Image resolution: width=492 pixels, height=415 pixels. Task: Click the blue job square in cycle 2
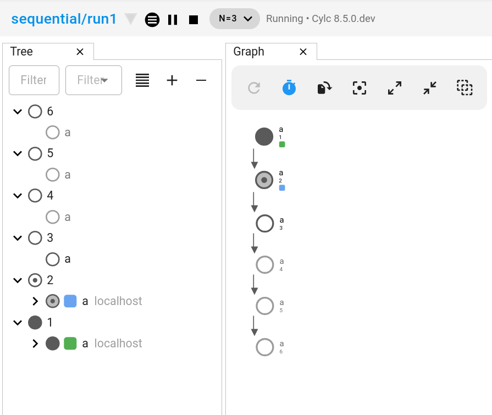(70, 301)
